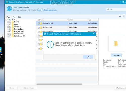Select the LostFiles folder icon in tree

[x=13, y=22]
